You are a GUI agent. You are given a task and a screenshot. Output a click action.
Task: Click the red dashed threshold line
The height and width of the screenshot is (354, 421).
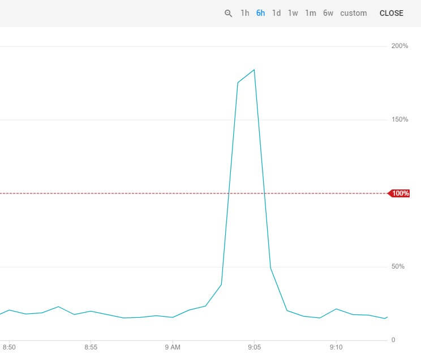pyautogui.click(x=141, y=193)
